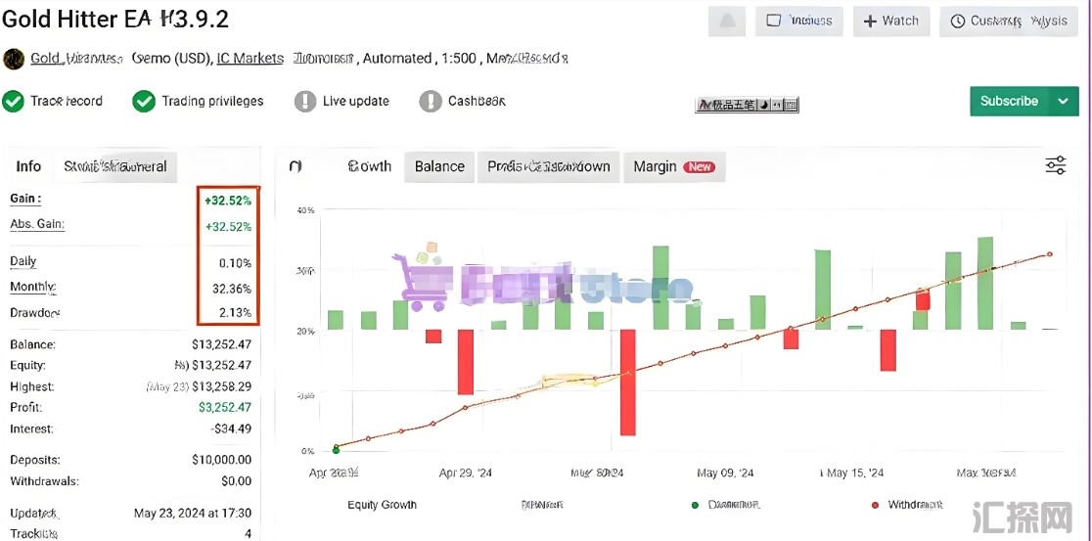
Task: Click the Drawdown value 2.13%
Action: click(x=235, y=313)
